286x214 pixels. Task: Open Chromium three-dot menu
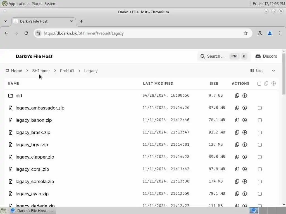[280, 33]
